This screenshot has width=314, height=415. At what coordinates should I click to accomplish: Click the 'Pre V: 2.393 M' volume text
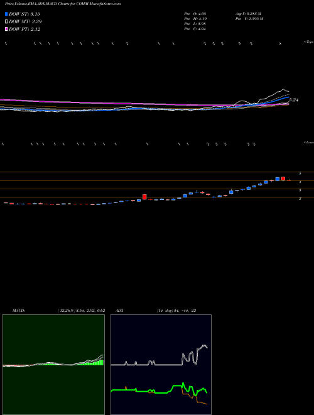[x=249, y=19]
